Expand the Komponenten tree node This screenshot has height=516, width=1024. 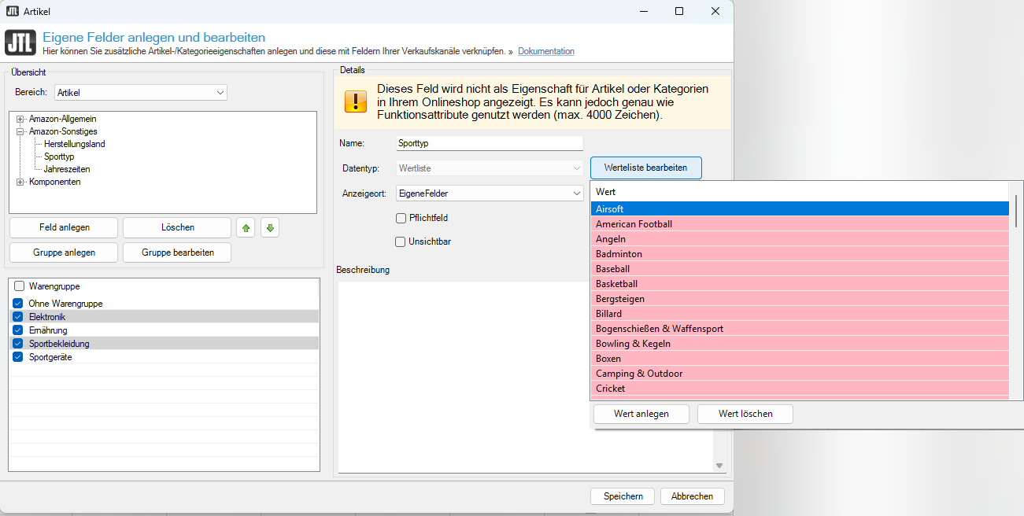[x=20, y=182]
